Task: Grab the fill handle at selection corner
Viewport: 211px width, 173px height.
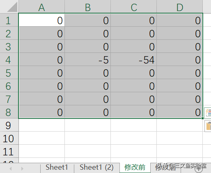Action: click(202, 118)
